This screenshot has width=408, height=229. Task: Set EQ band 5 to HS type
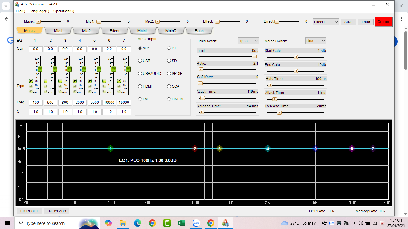[89, 91]
